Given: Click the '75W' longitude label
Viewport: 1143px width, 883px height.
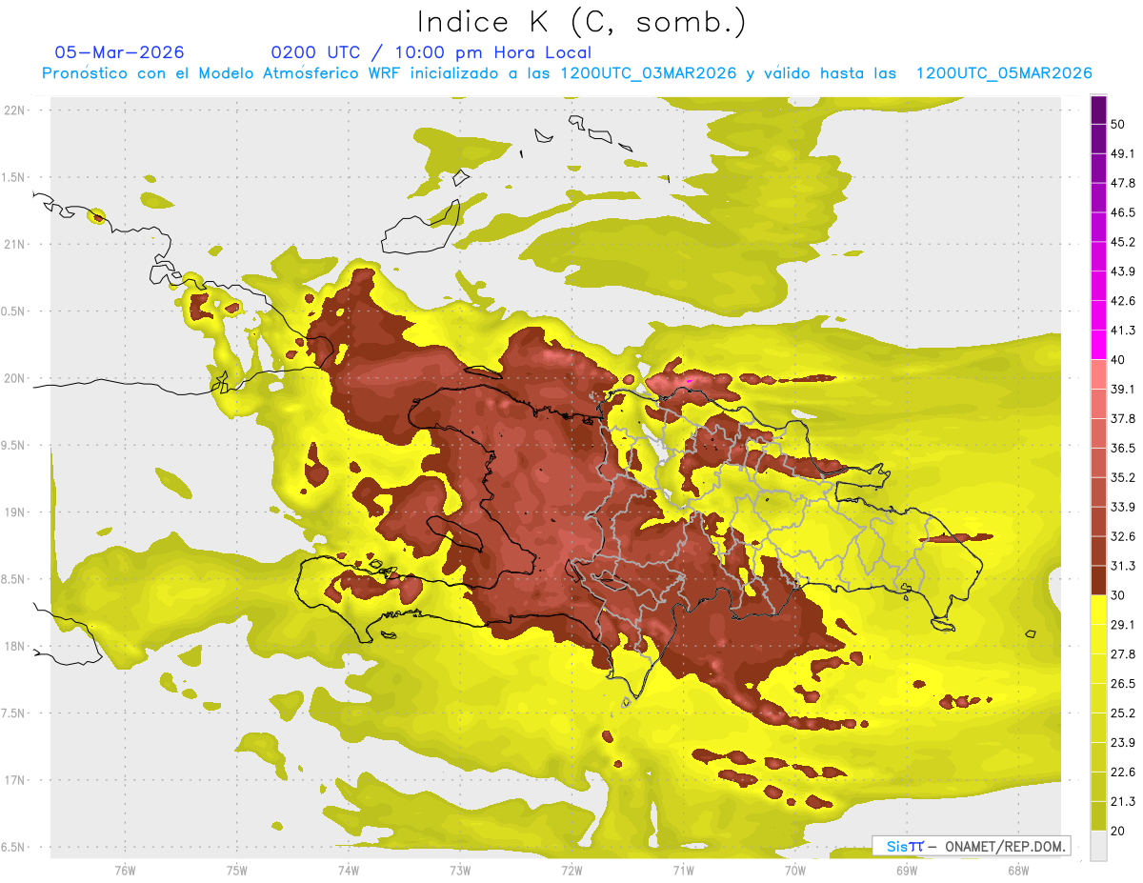Looking at the screenshot, I should point(236,870).
